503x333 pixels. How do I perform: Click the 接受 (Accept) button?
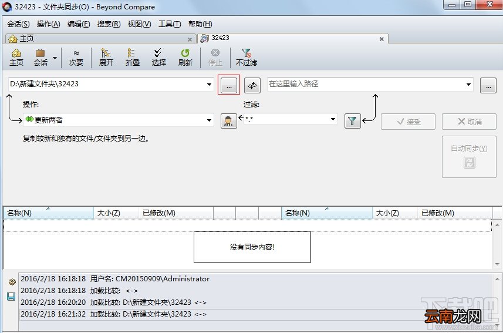coord(408,122)
